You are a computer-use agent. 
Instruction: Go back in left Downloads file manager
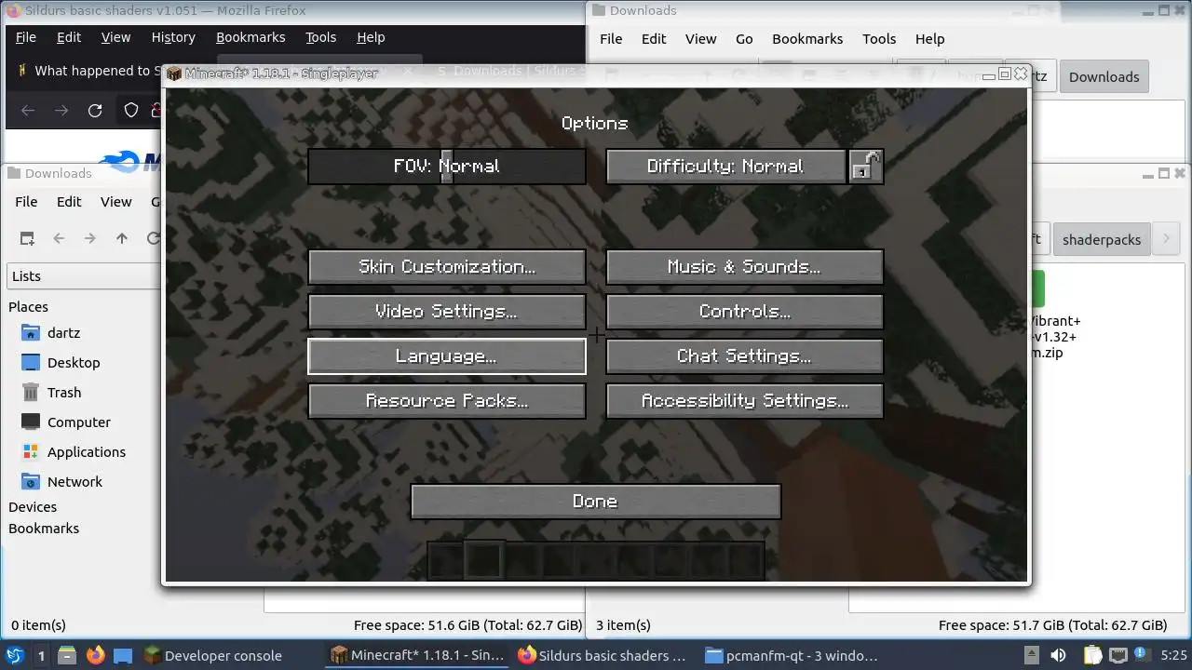59,238
